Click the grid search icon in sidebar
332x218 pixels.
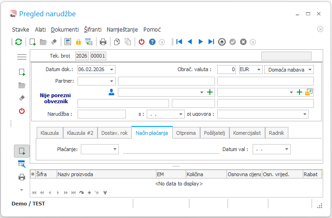pos(22,164)
